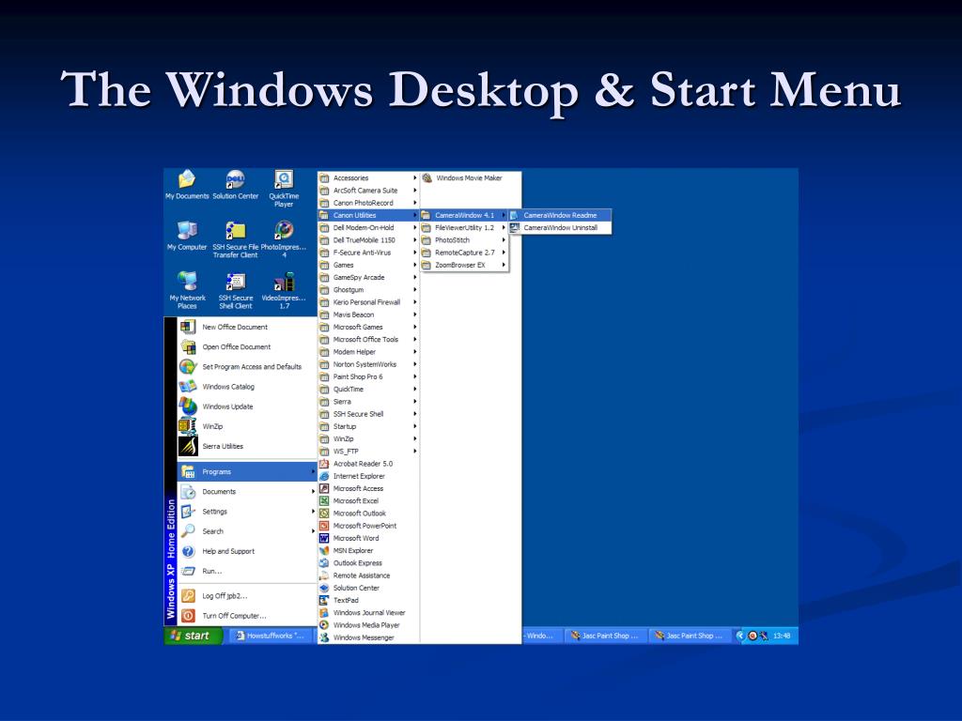Expand the RemoteCapture 2.7 arrow
Viewport: 962px width, 721px height.
click(504, 252)
